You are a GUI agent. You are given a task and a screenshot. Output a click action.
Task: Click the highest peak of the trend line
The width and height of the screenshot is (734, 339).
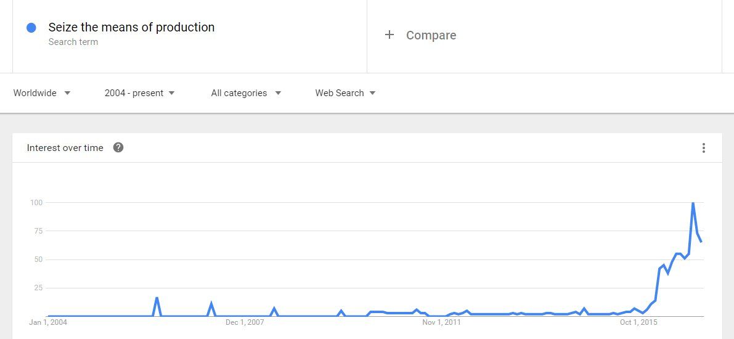pyautogui.click(x=693, y=203)
